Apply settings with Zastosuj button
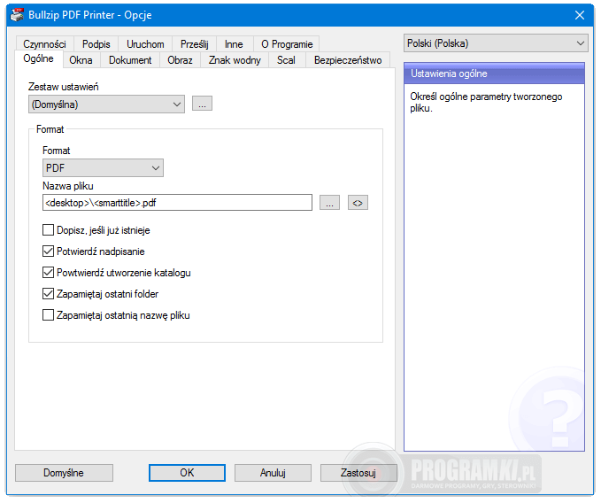Image resolution: width=601 pixels, height=503 pixels. click(x=358, y=473)
